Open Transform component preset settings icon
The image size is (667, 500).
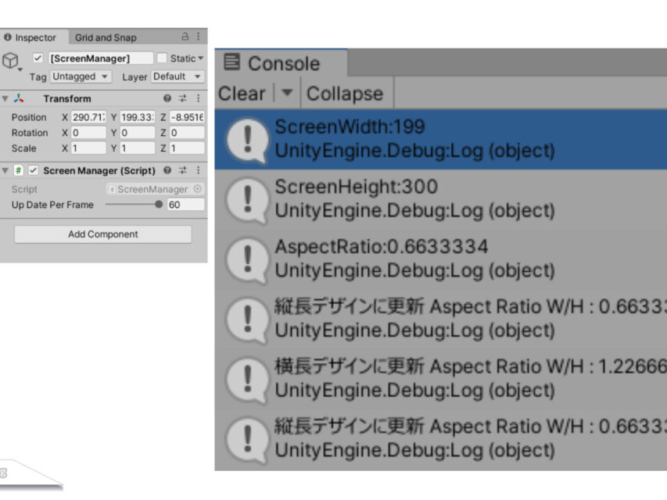pyautogui.click(x=182, y=98)
